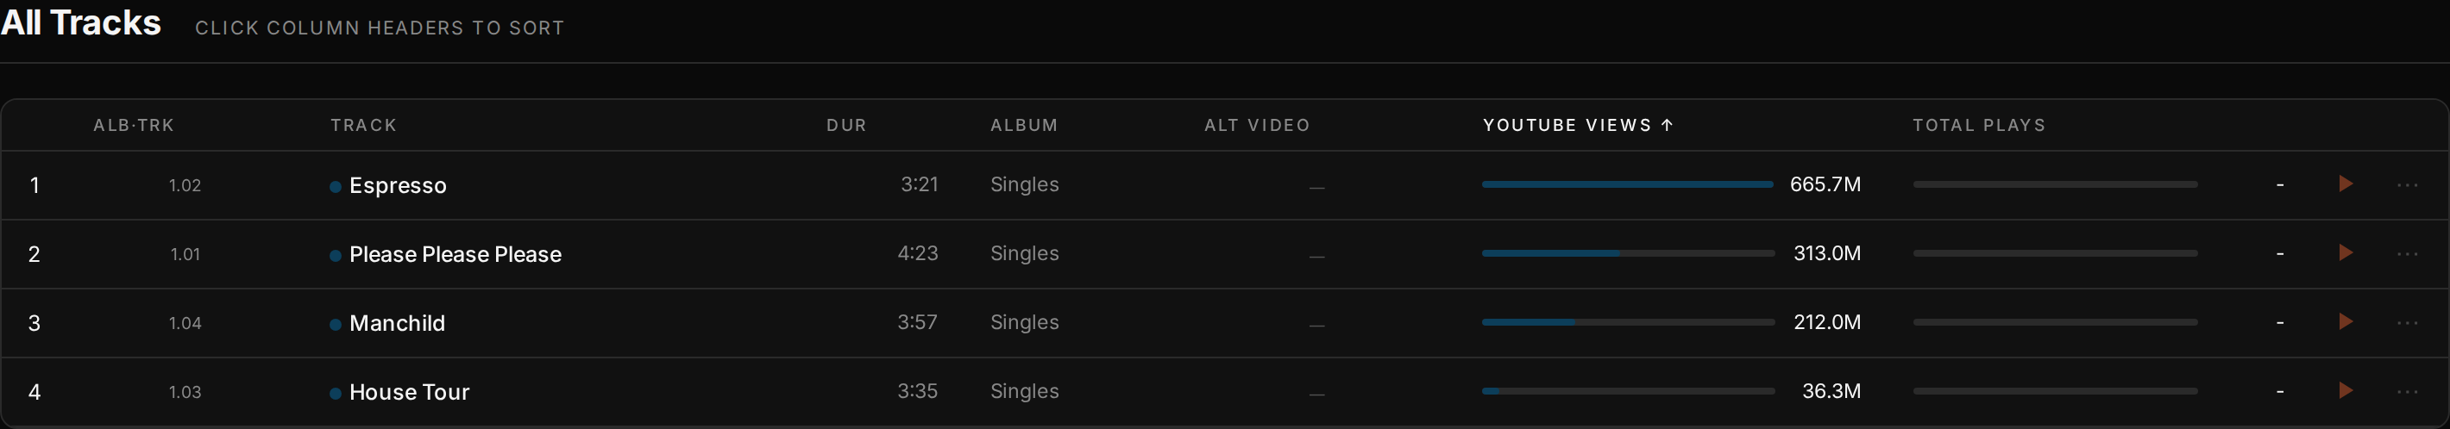Viewport: 2450px width, 429px height.
Task: Sort by Track column header
Action: 363,125
